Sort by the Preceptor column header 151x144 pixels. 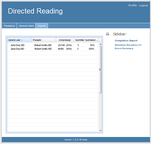(44, 40)
